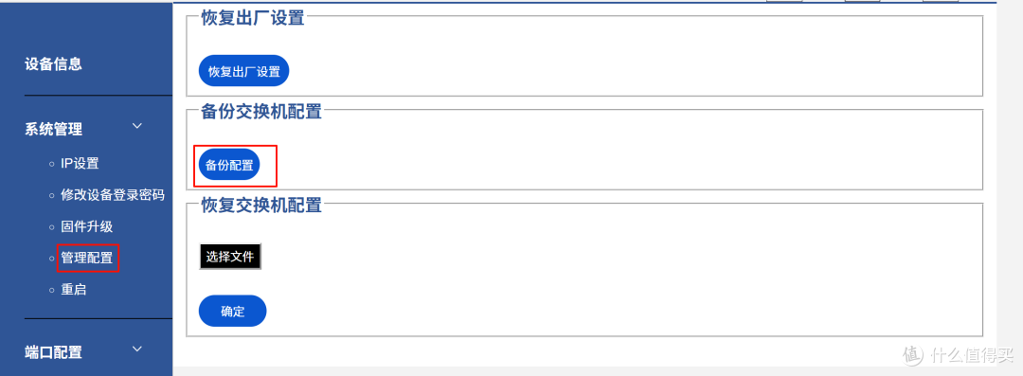The height and width of the screenshot is (376, 1023).
Task: Select 管理配置 in the sidebar
Action: pos(87,258)
